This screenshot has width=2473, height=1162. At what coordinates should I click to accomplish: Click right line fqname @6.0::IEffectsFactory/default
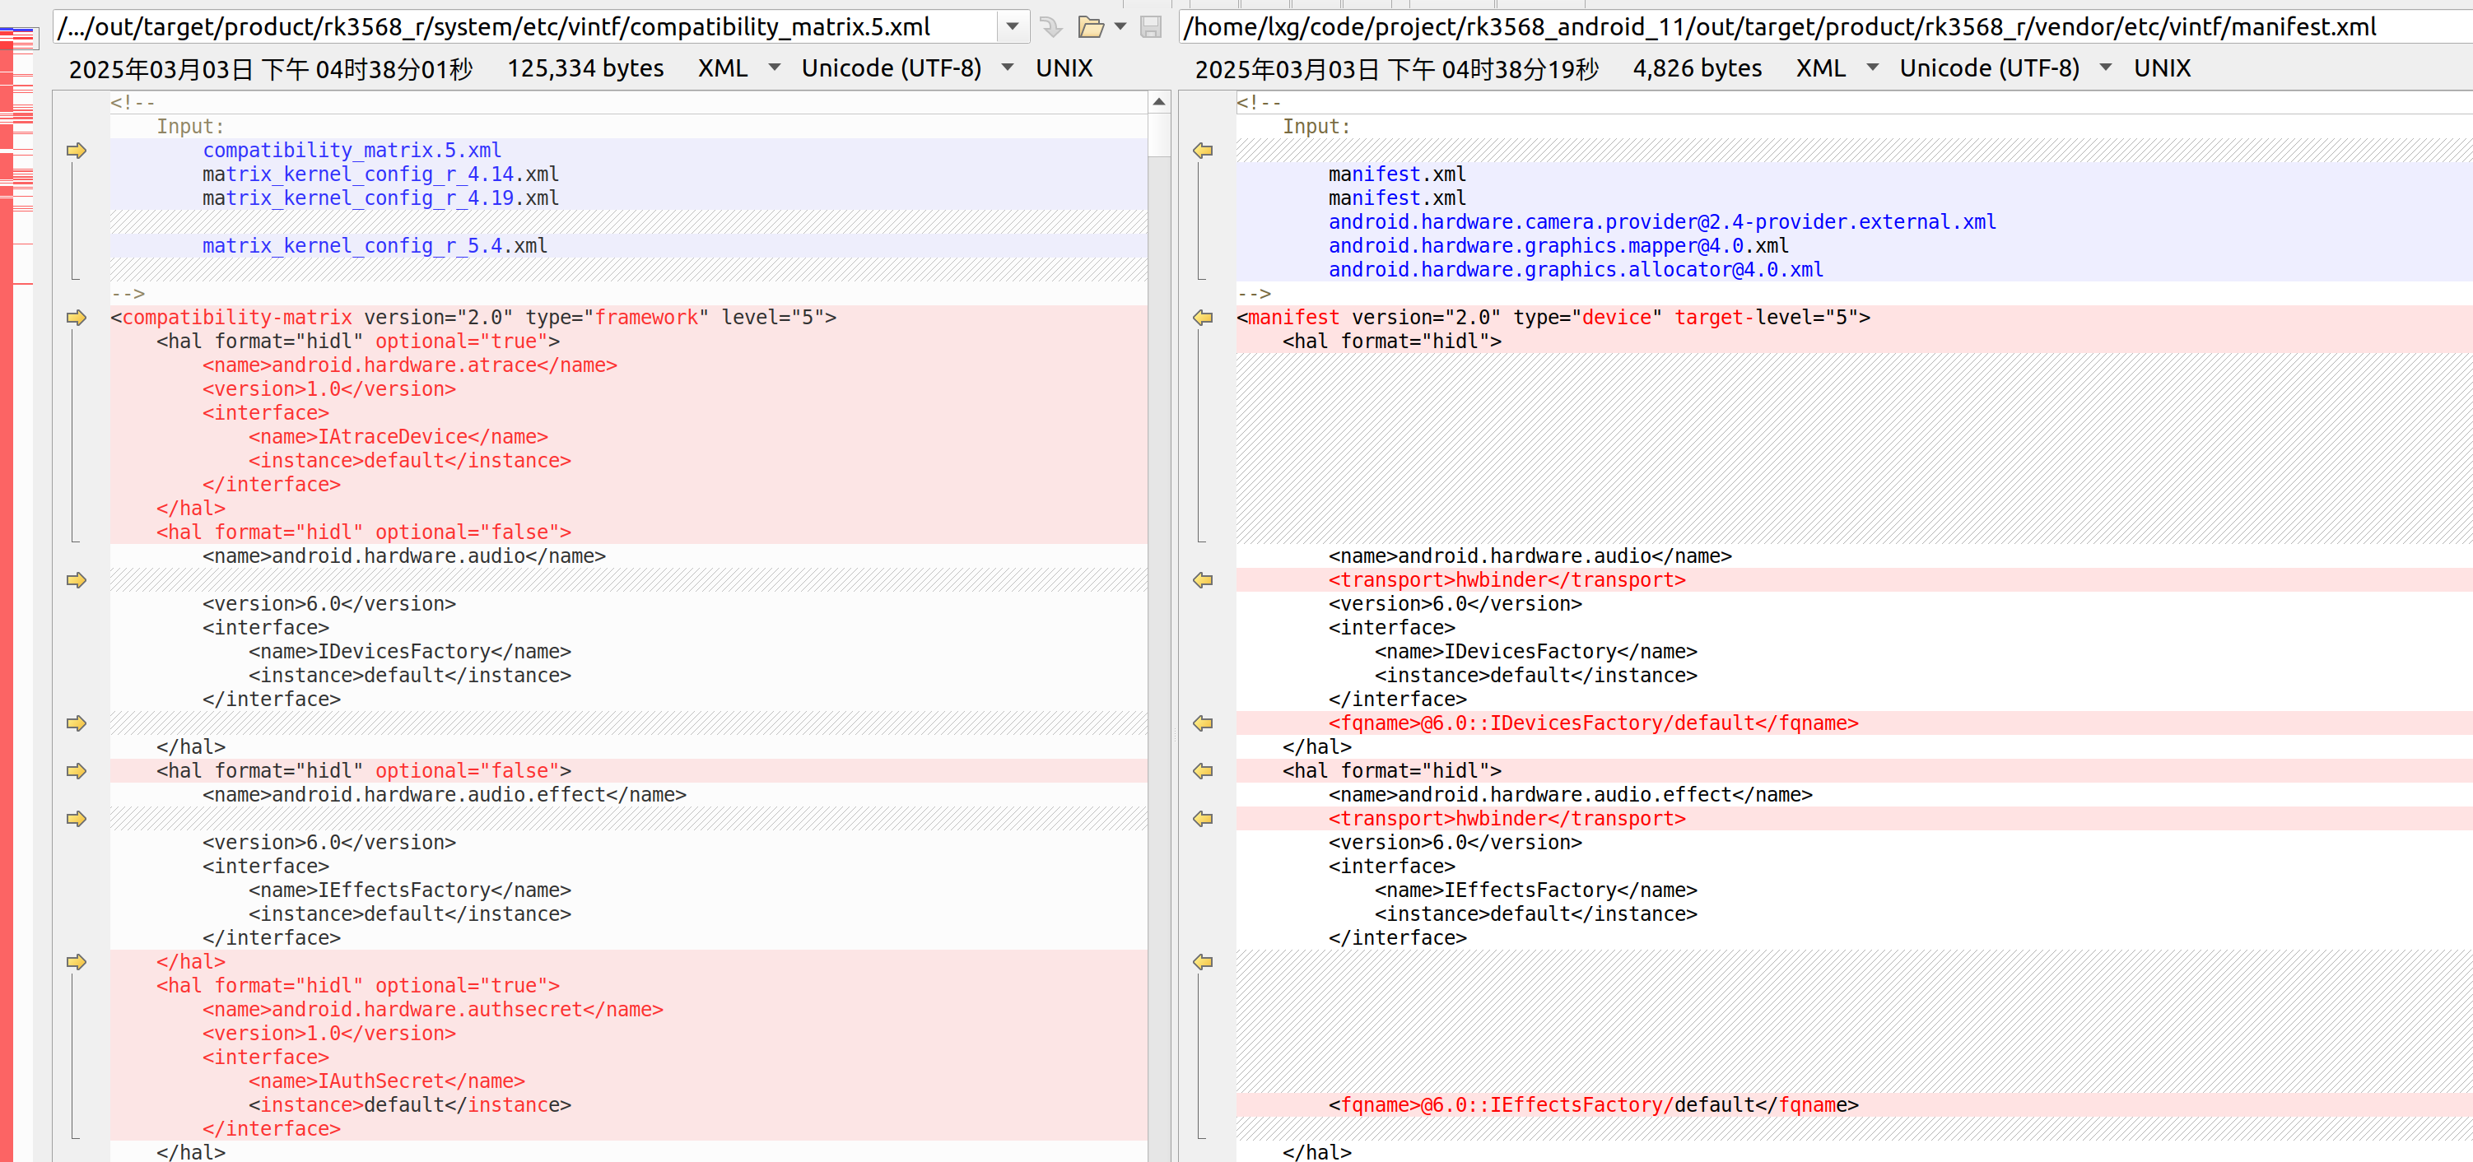pyautogui.click(x=1594, y=1104)
